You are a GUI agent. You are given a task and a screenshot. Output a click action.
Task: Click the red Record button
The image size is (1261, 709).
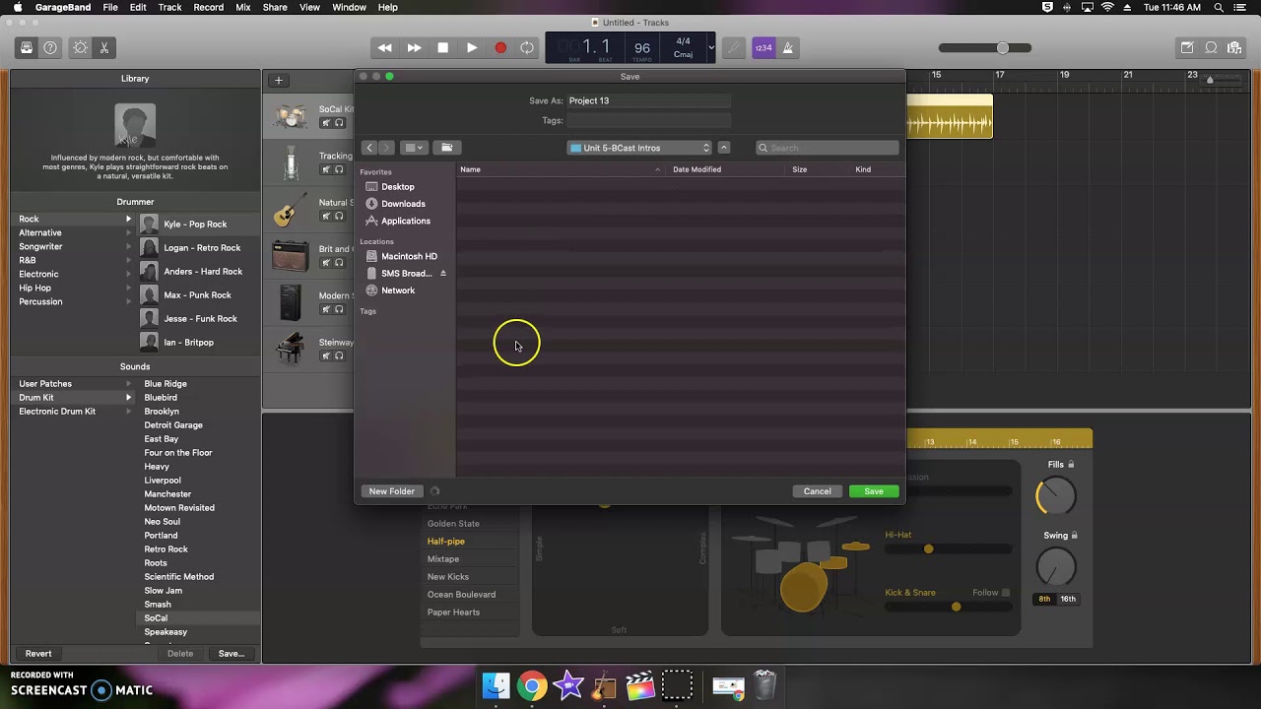(x=500, y=47)
